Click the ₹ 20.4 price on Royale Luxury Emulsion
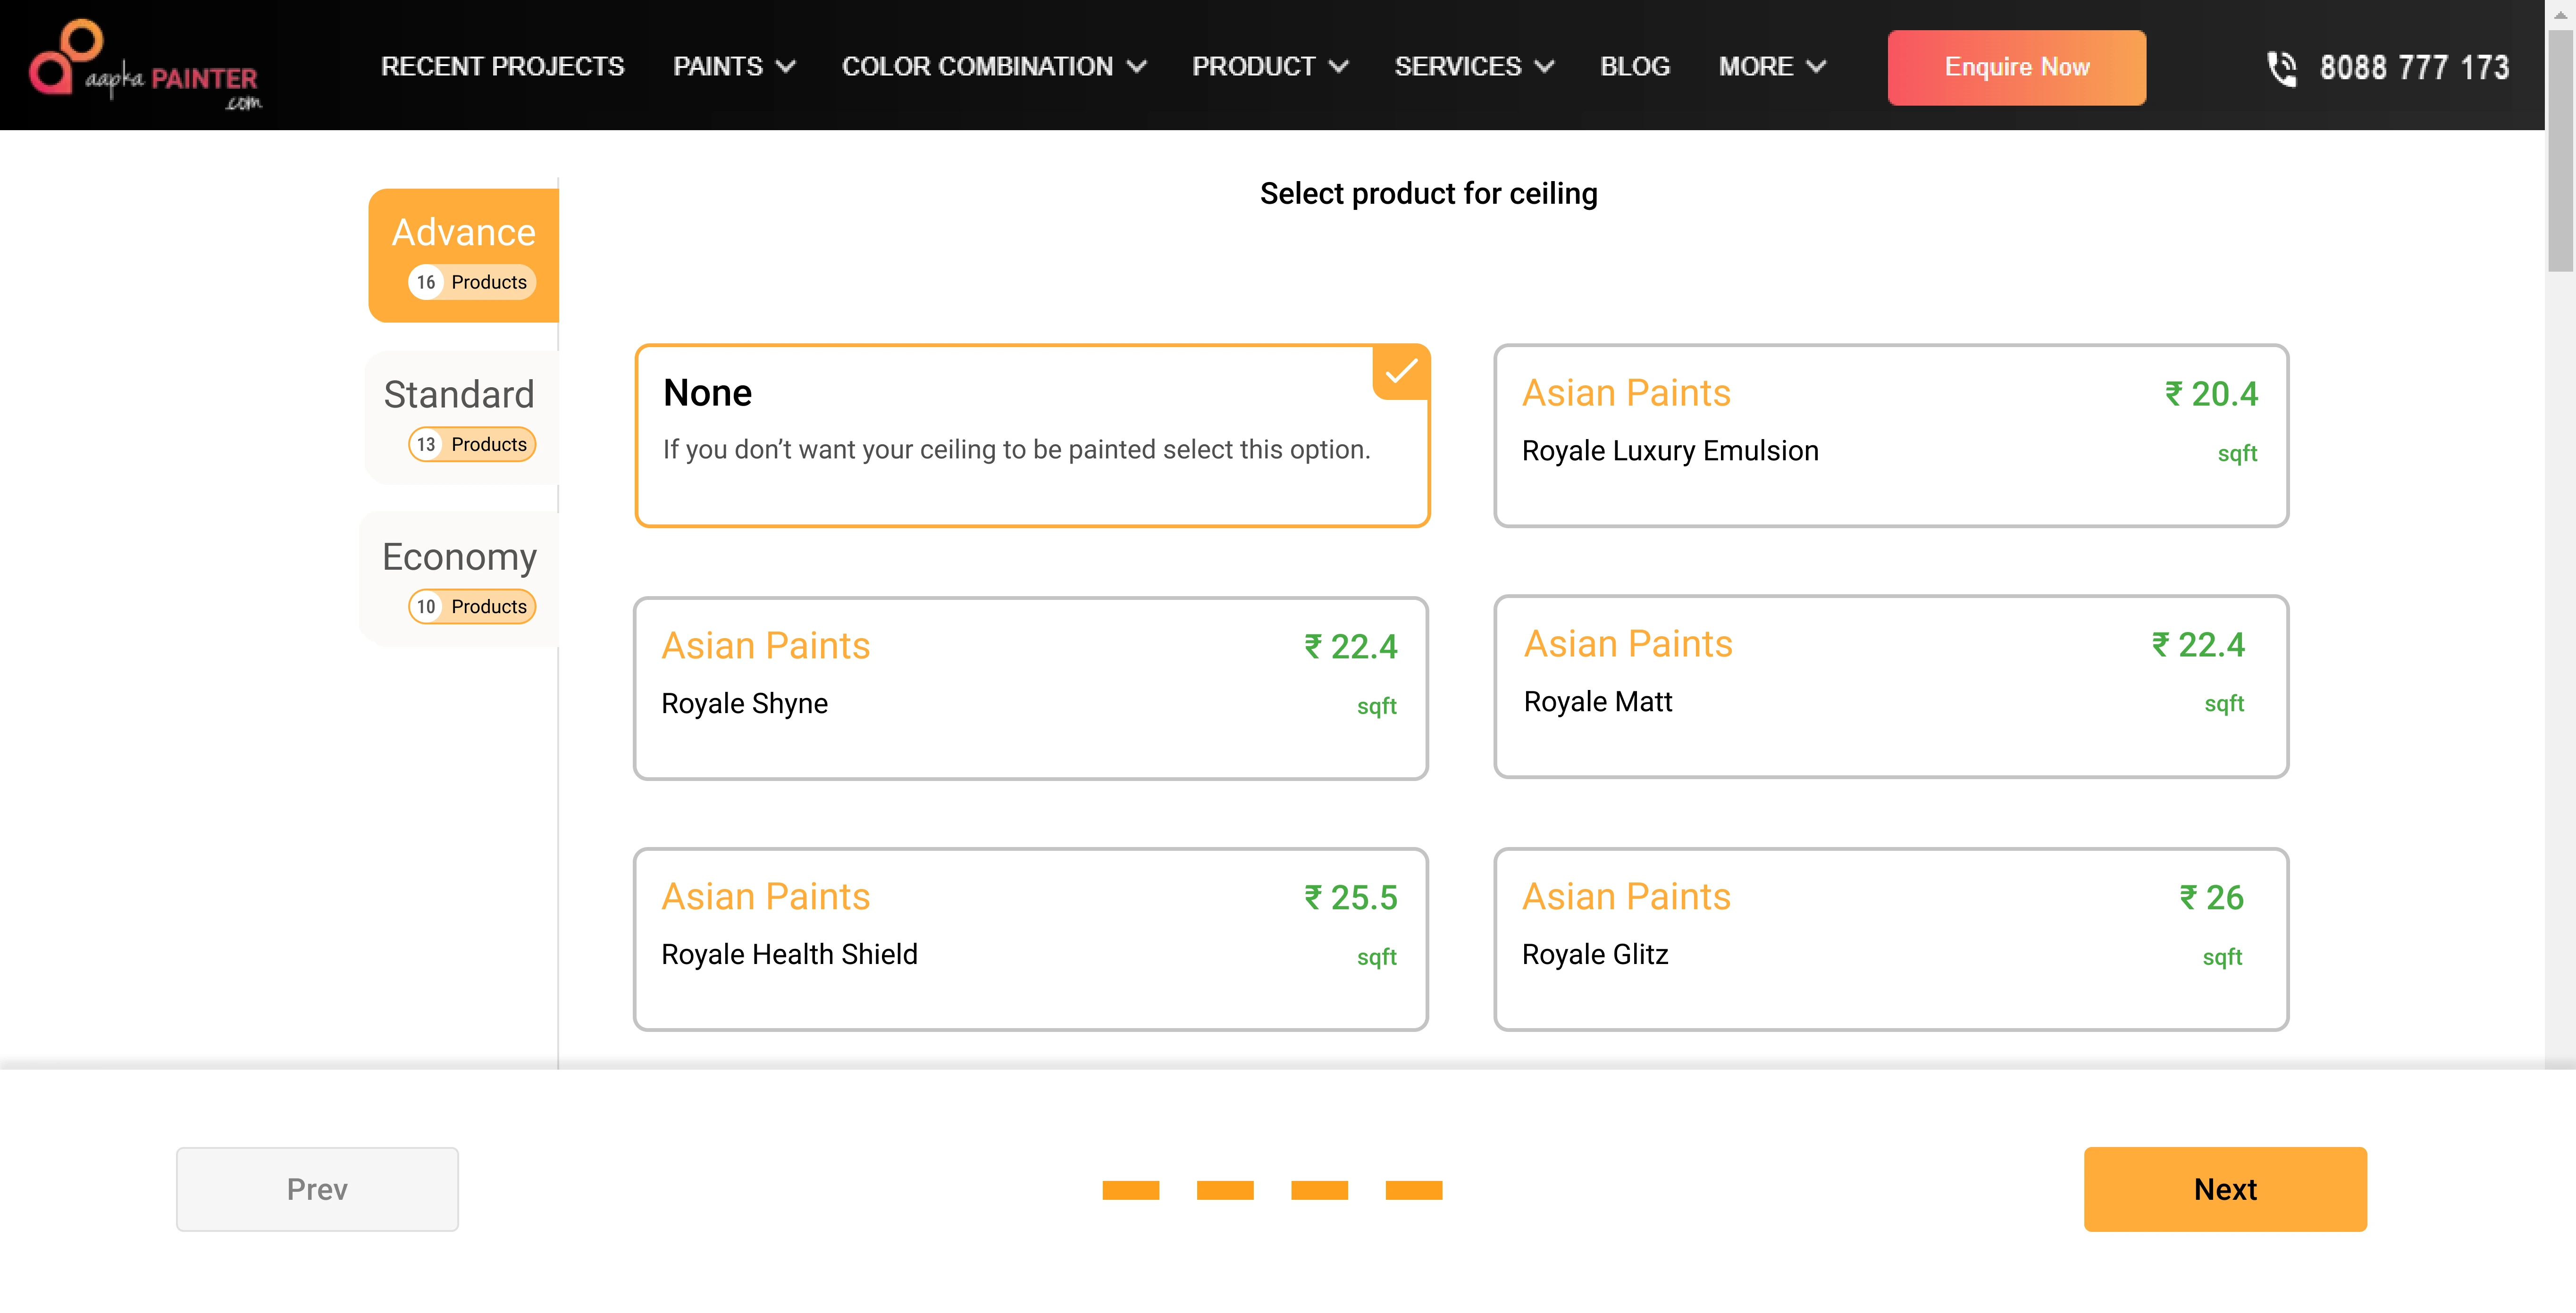2576x1313 pixels. [2211, 394]
